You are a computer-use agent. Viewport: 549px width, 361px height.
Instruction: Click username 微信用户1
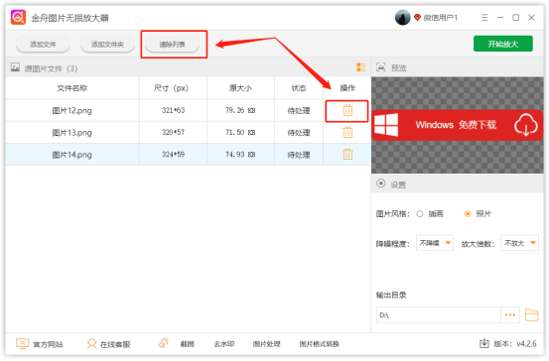pos(441,18)
